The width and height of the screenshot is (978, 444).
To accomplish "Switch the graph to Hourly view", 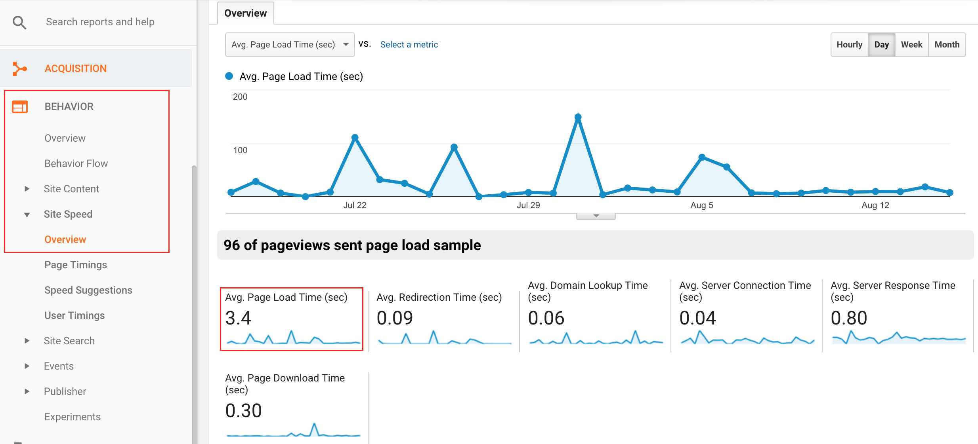I will click(x=849, y=44).
